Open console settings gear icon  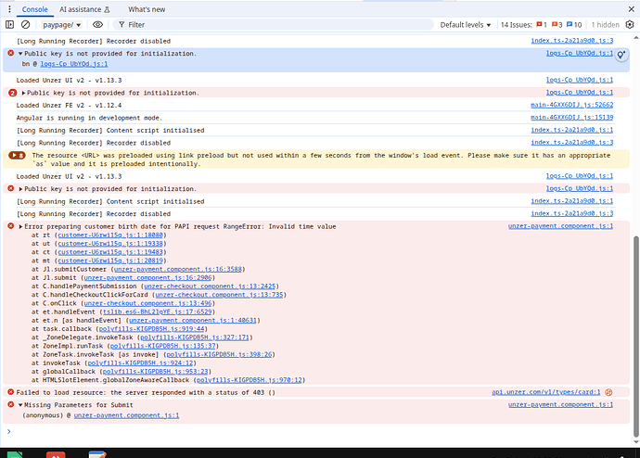[630, 25]
